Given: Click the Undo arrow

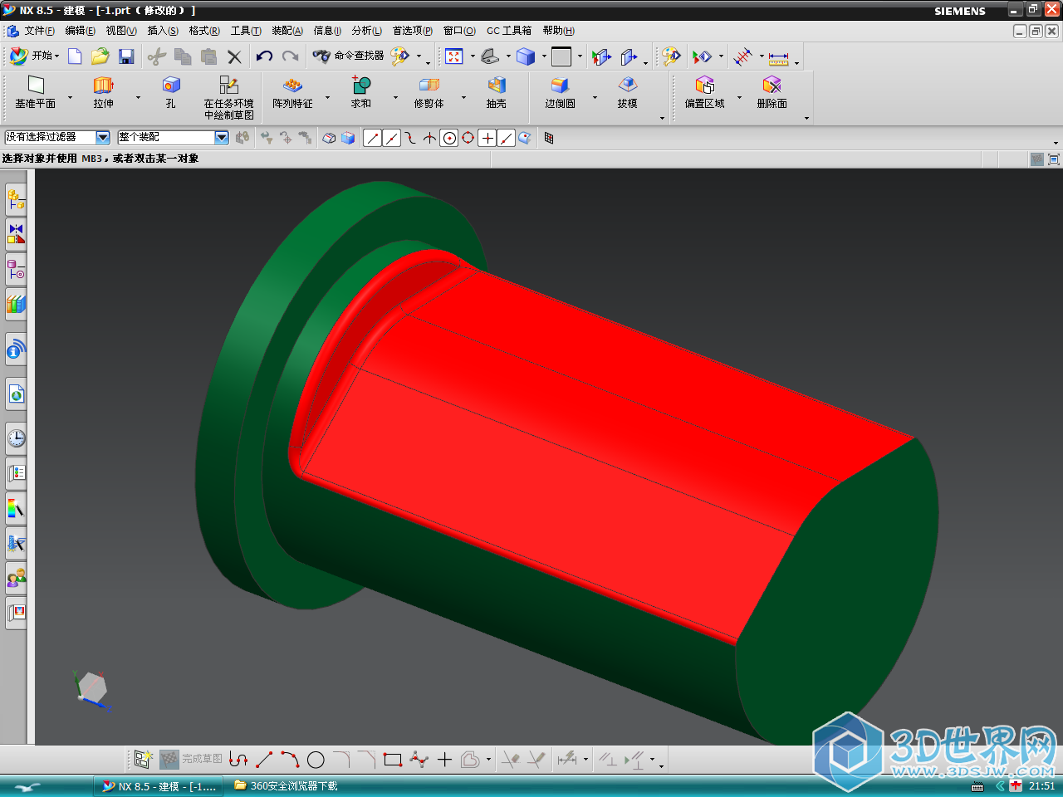Looking at the screenshot, I should pyautogui.click(x=264, y=56).
